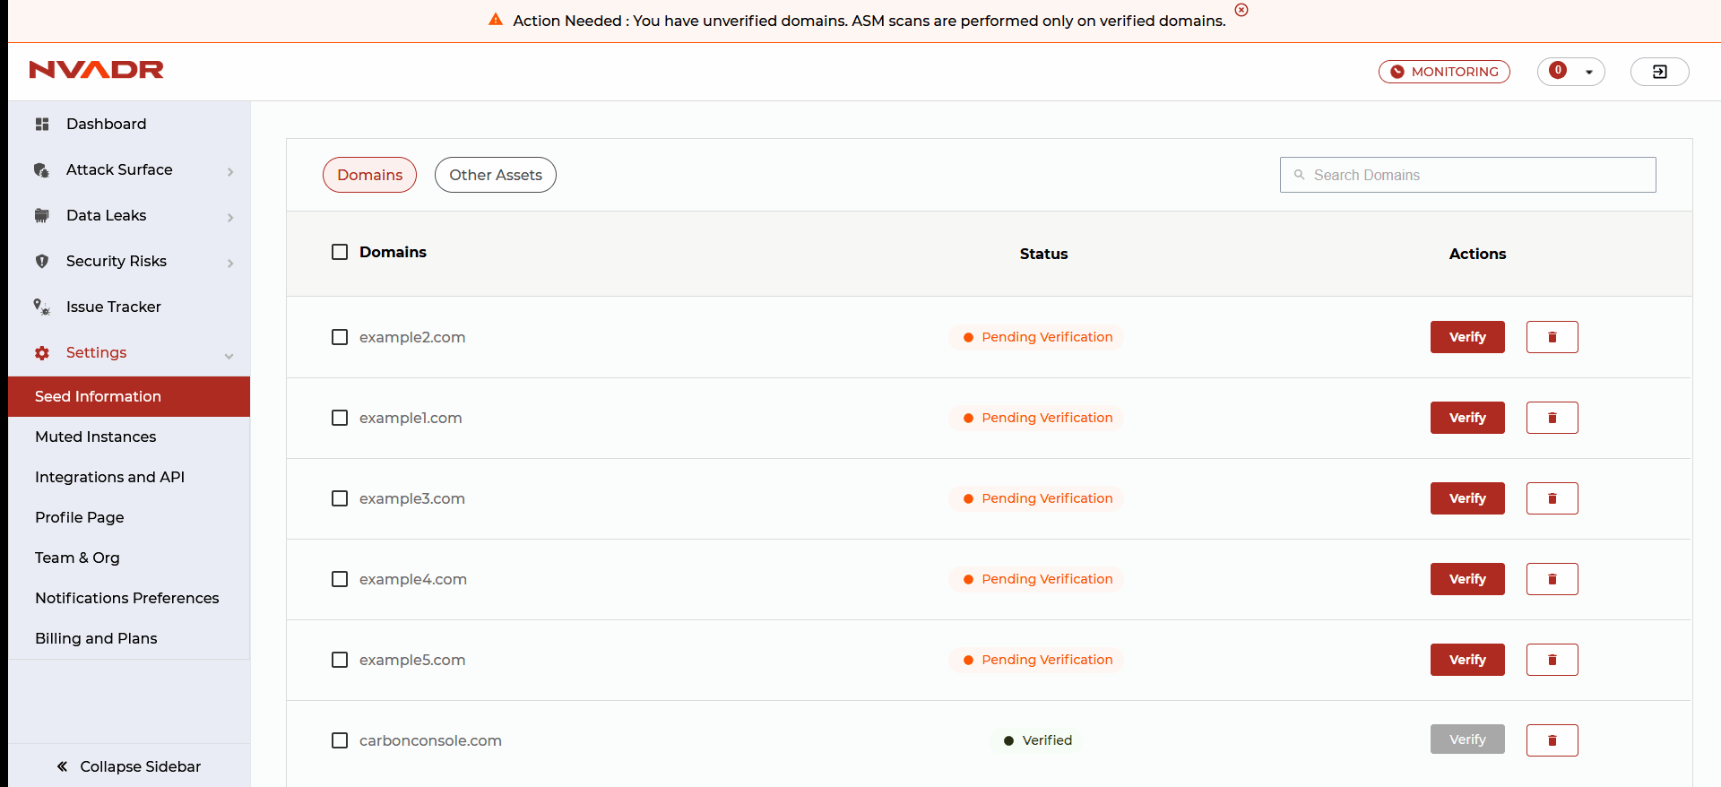Collapse the Settings chevron
Screen dimensions: 1721x787
click(229, 356)
